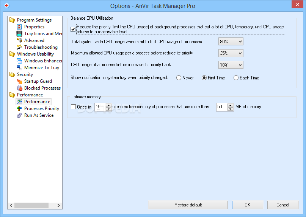Click the Program Settings folder icon

click(12, 20)
